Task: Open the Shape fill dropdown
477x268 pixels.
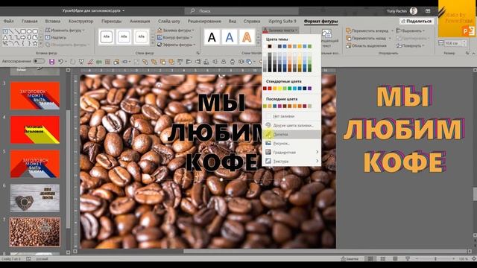Action: 176,31
